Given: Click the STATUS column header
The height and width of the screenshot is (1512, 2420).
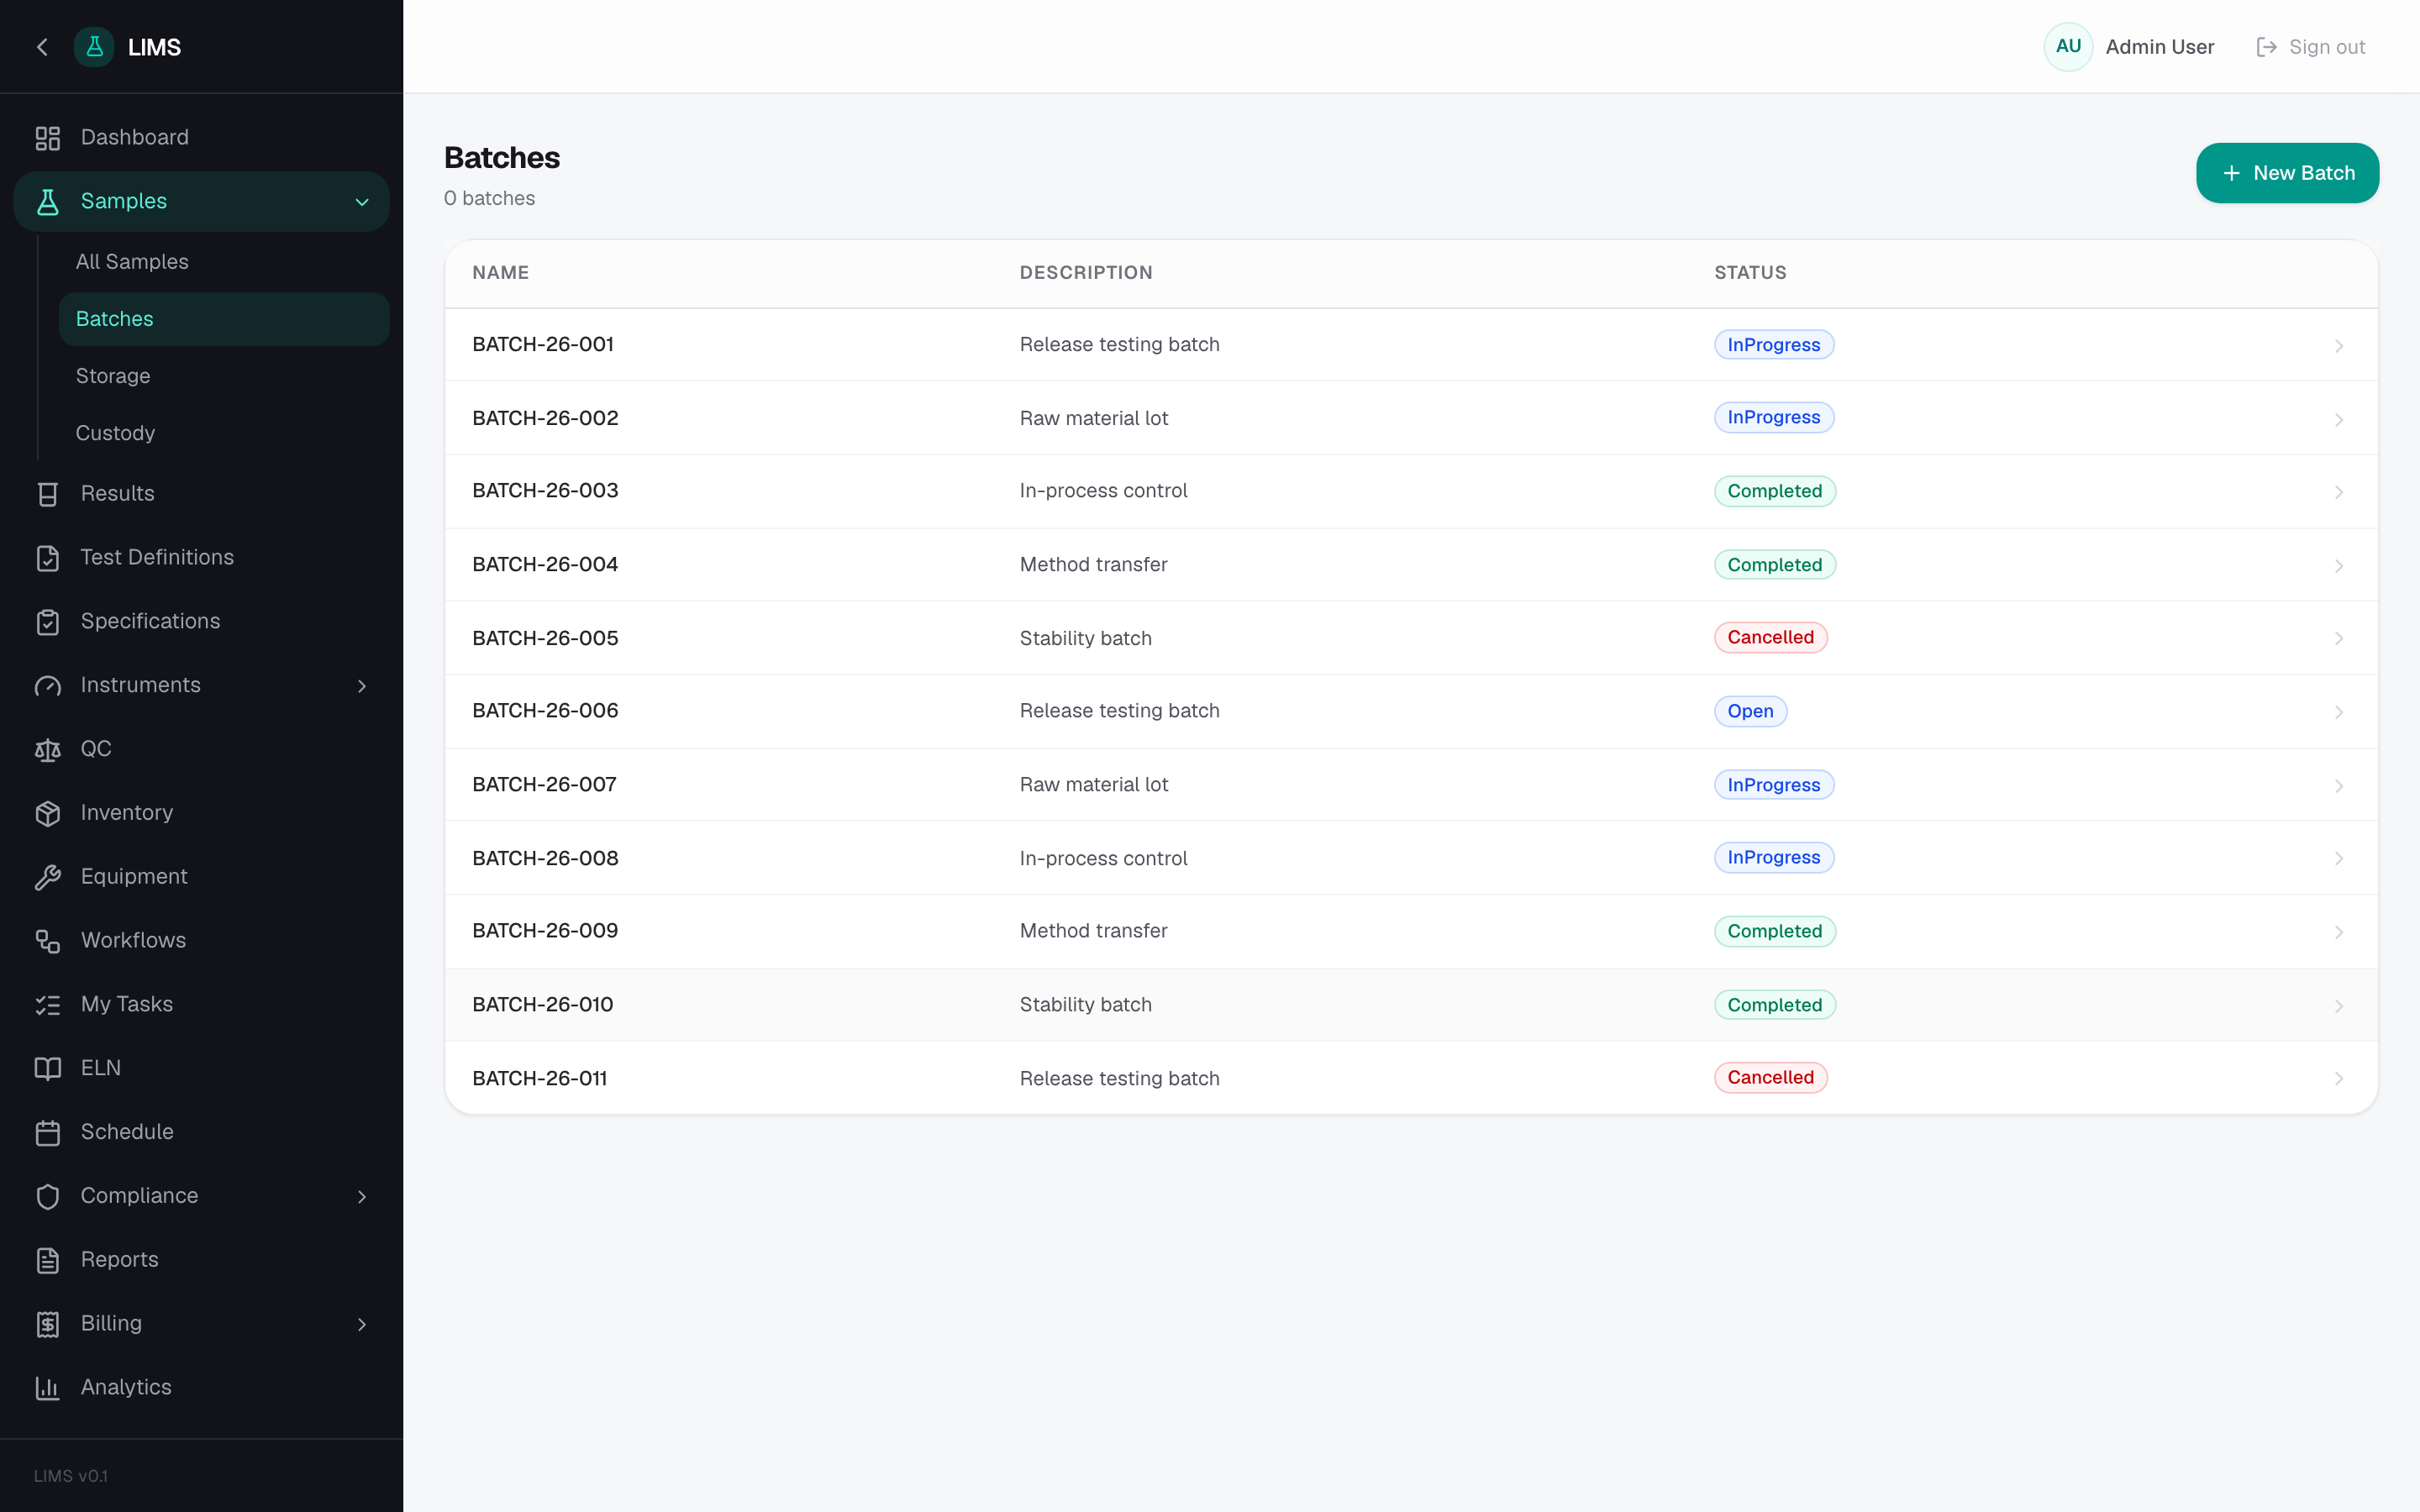Looking at the screenshot, I should click(x=1750, y=273).
